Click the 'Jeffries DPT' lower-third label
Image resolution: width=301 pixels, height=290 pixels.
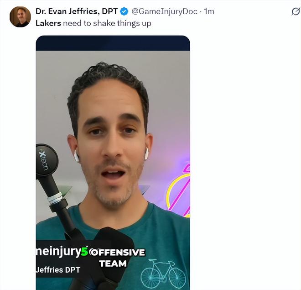(58, 270)
